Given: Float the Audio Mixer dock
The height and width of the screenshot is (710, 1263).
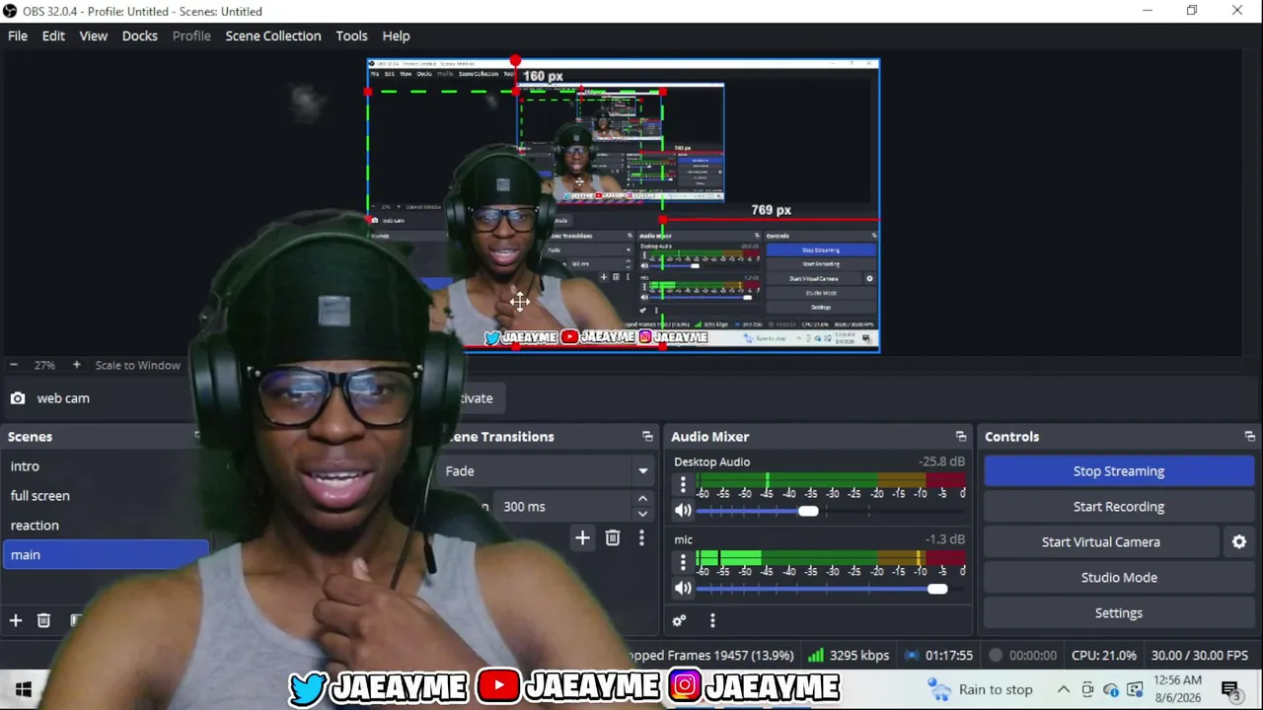Looking at the screenshot, I should click(961, 436).
